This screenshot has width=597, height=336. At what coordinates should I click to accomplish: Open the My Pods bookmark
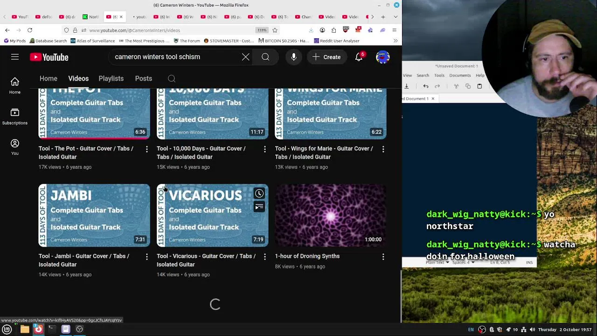pyautogui.click(x=14, y=41)
